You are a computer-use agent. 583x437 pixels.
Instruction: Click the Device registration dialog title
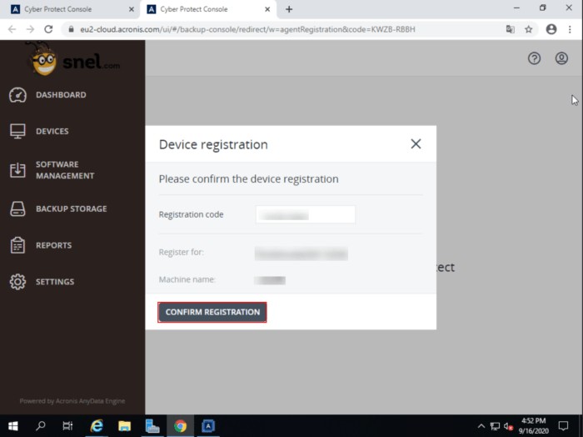tap(213, 144)
